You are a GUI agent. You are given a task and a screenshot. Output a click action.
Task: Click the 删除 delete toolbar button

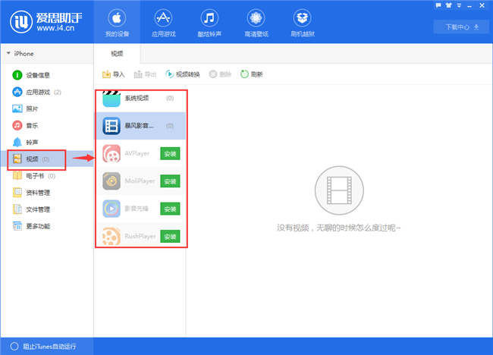point(220,74)
